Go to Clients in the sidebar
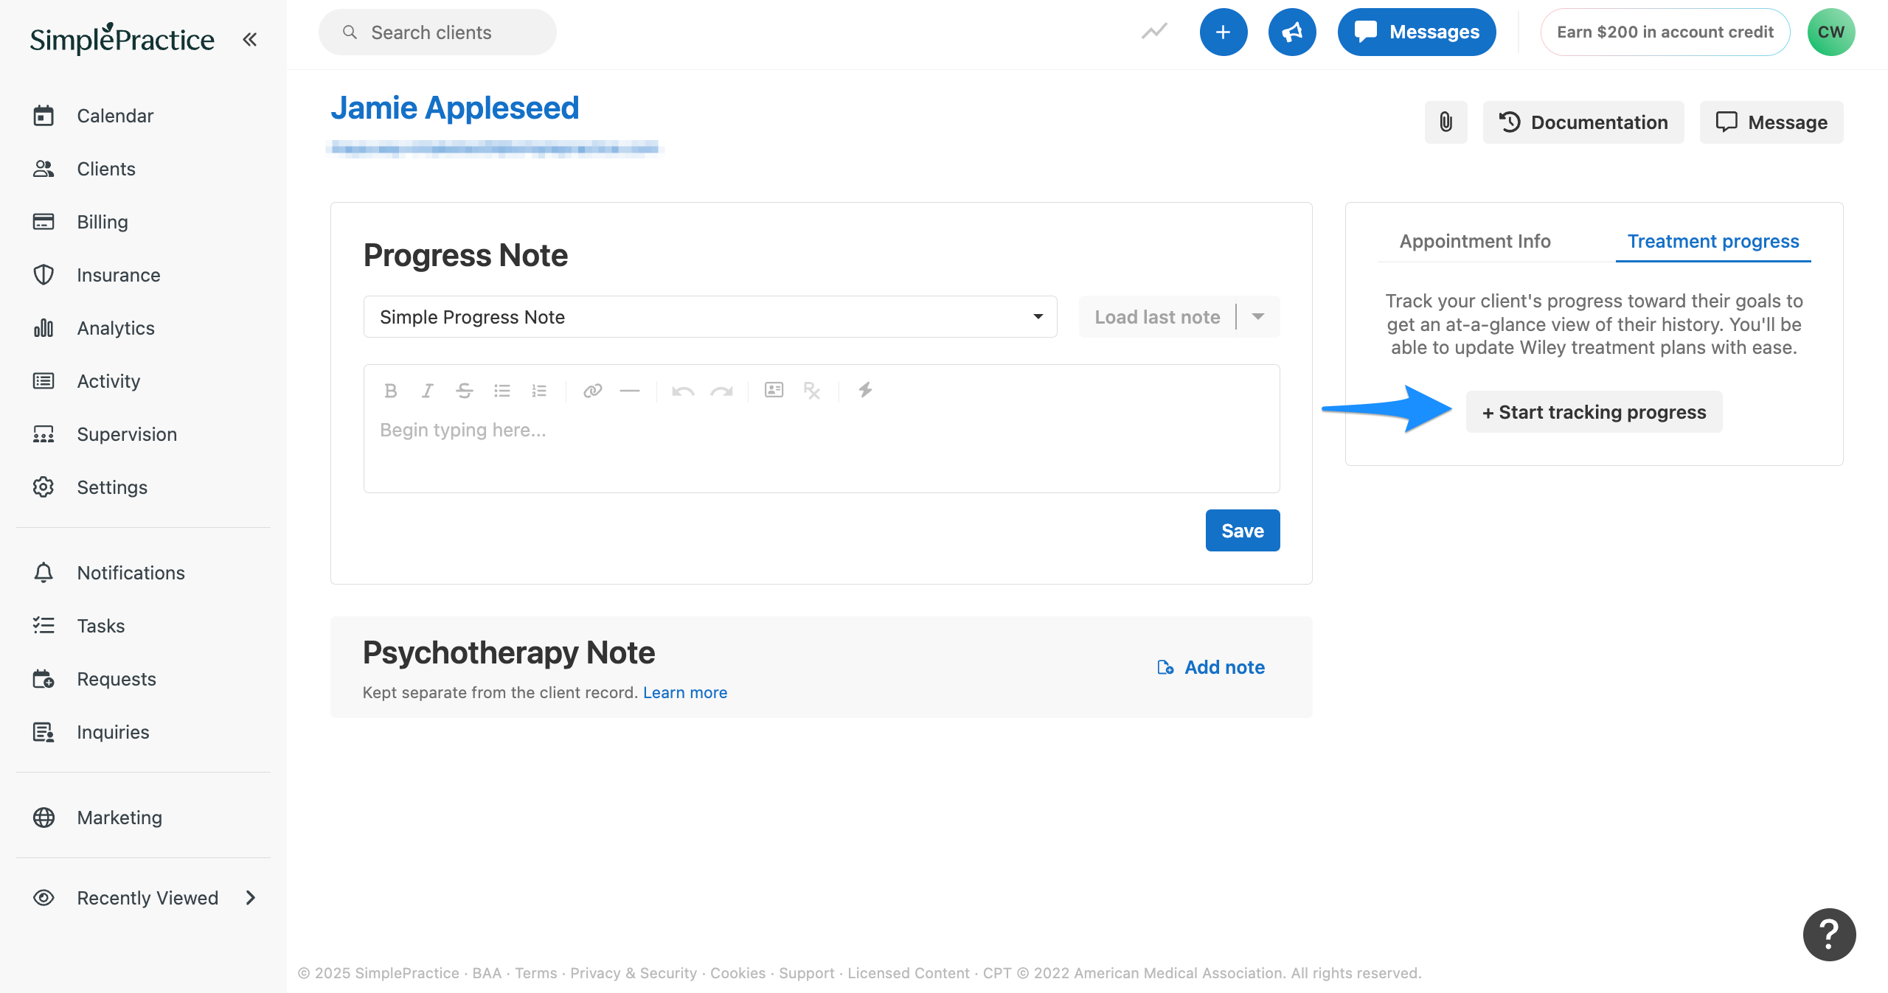 click(x=106, y=169)
